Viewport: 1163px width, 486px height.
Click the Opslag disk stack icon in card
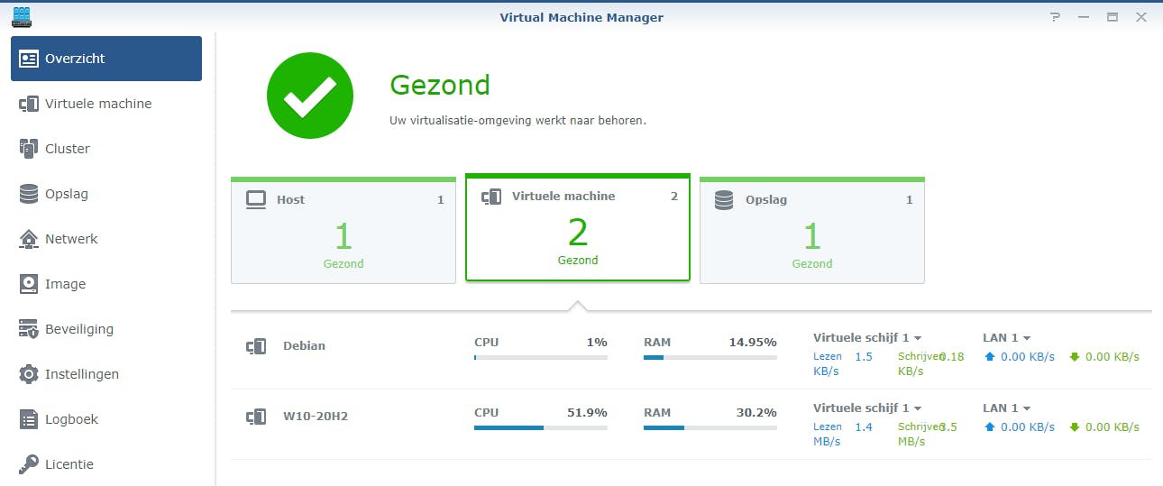coord(724,199)
